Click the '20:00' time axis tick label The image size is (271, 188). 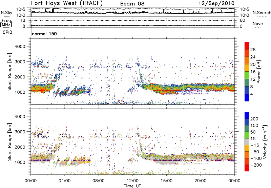tap(201, 181)
